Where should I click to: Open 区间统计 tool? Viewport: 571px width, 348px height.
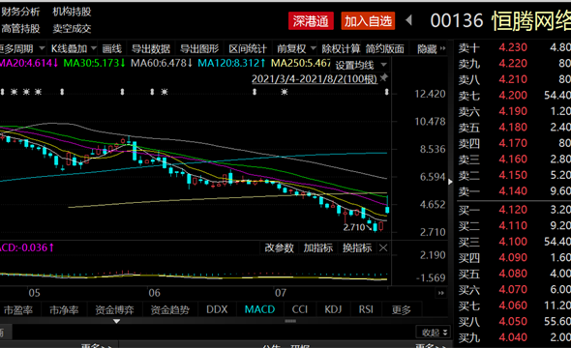248,48
